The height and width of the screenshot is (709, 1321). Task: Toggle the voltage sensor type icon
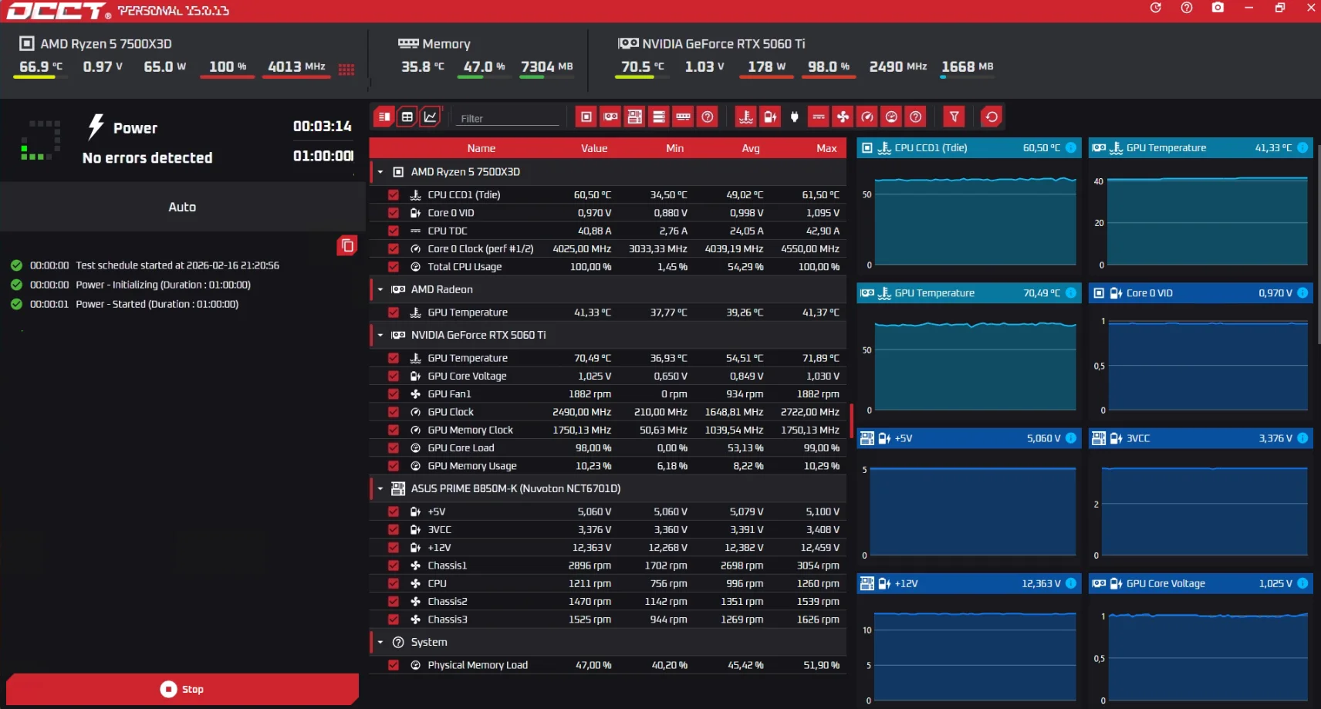pos(770,116)
